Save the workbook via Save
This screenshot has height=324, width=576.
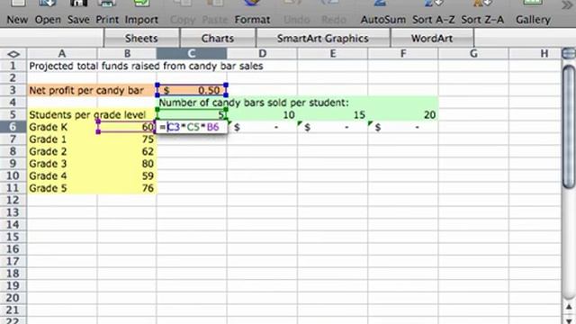[x=78, y=13]
